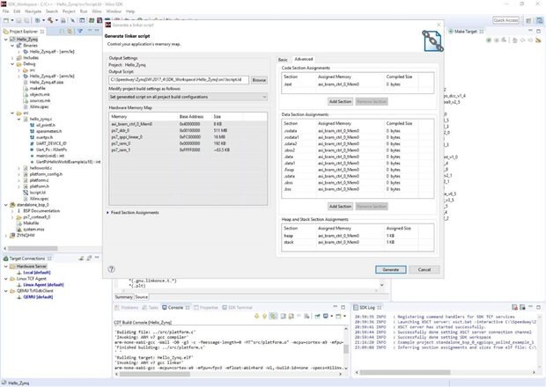Click the Console horizontal scrollbar
The image size is (546, 387).
[x=155, y=374]
